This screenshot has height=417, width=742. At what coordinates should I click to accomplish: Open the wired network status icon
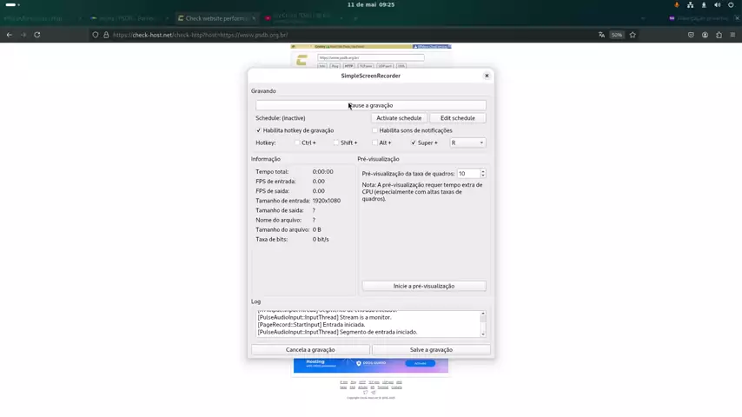[x=691, y=4]
